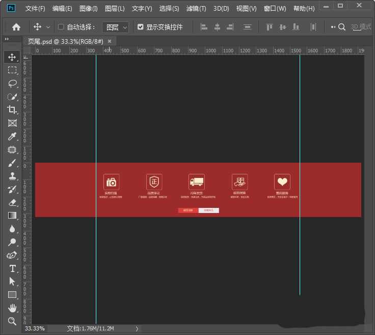Choose the Eraser tool
The image size is (375, 335).
(12, 202)
